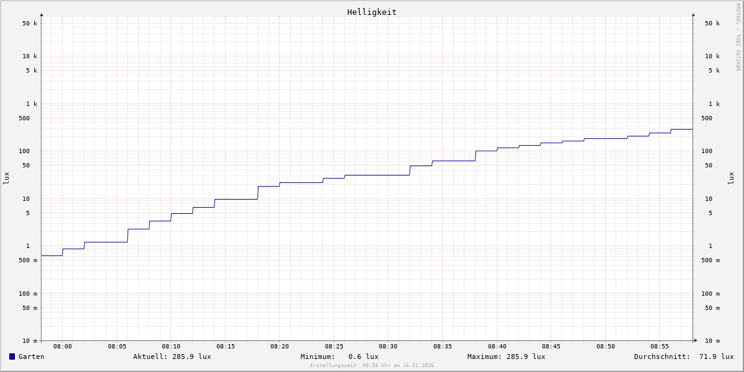Image resolution: width=744 pixels, height=372 pixels.
Task: Click the 50 k label on left axis
Action: click(x=30, y=24)
